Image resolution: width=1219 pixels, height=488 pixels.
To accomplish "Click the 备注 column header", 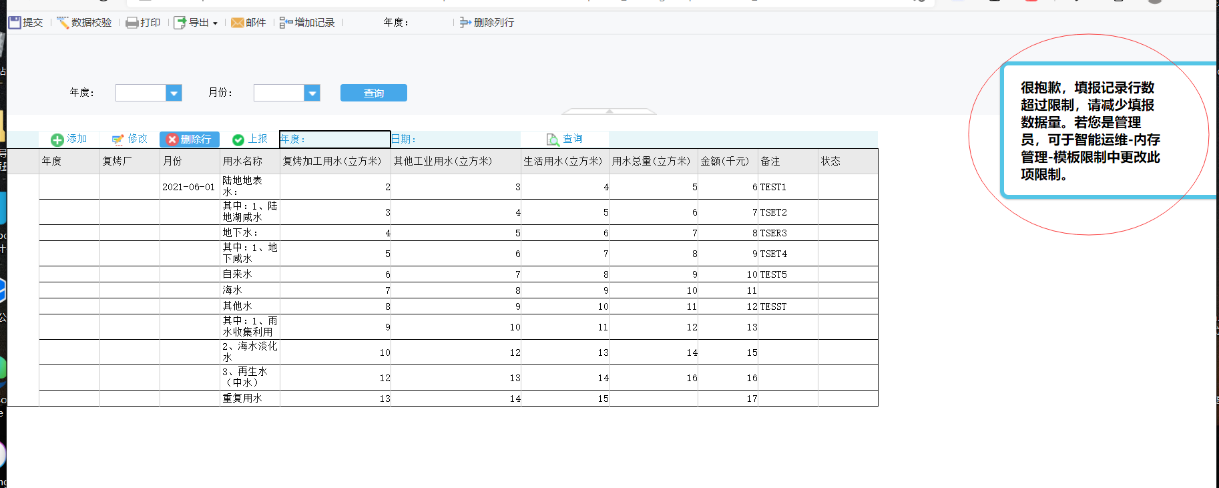I will [x=788, y=161].
